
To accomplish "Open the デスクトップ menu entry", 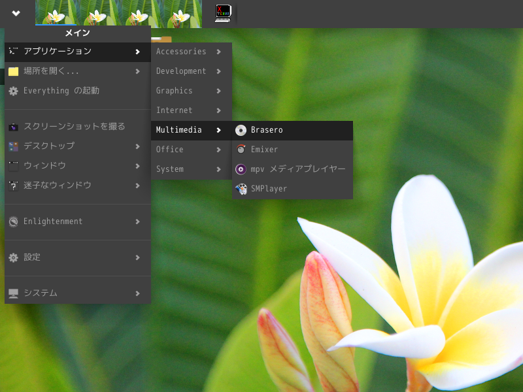I will click(x=78, y=146).
